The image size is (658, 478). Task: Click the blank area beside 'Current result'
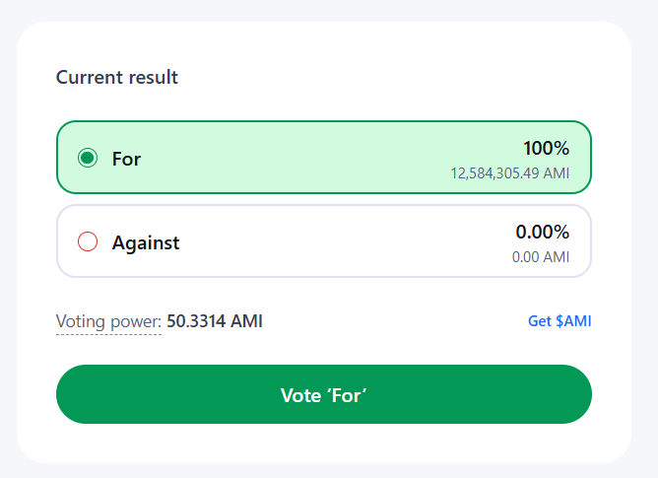point(394,77)
